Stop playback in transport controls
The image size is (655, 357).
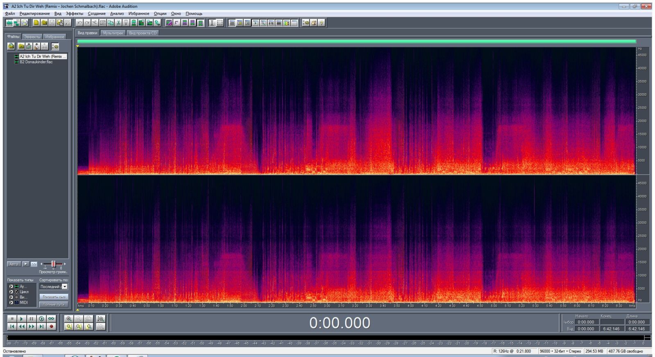[x=12, y=319]
